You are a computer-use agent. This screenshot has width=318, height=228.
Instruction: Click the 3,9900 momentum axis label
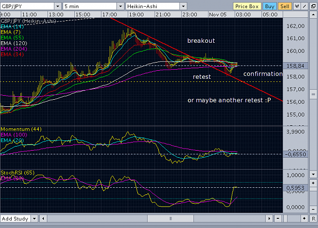pos(296,132)
